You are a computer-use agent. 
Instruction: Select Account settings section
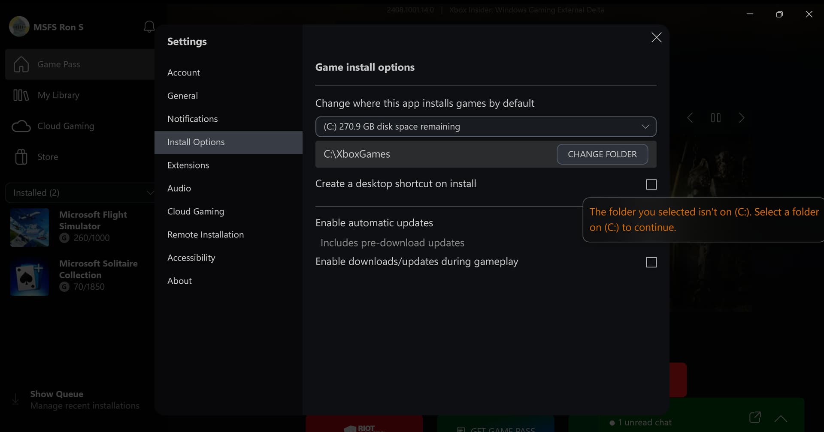pos(228,73)
